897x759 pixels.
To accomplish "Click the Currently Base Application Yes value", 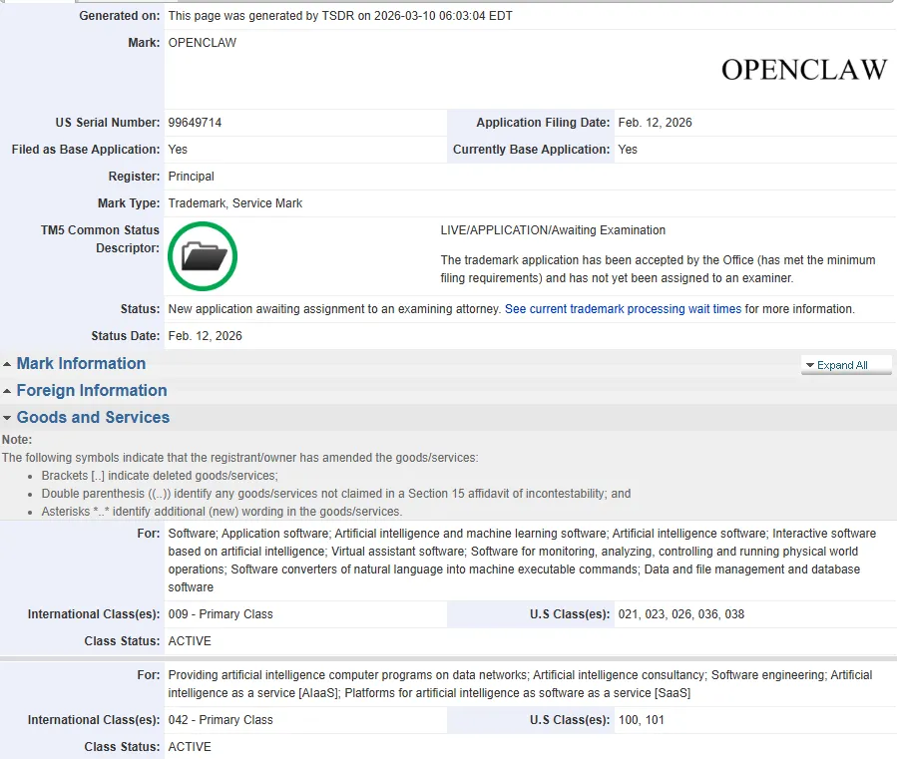I will pyautogui.click(x=628, y=150).
